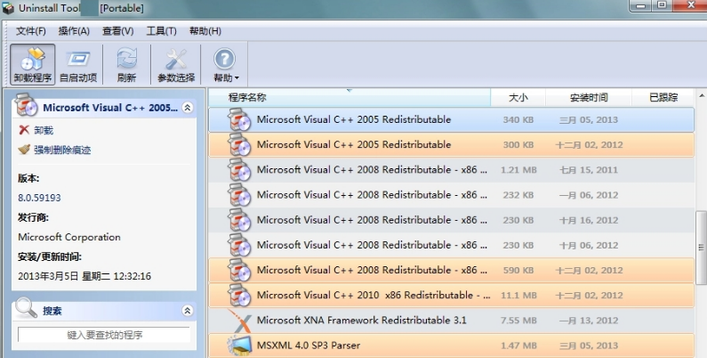Click version number 8.0.59193
707x358 pixels.
pos(39,198)
